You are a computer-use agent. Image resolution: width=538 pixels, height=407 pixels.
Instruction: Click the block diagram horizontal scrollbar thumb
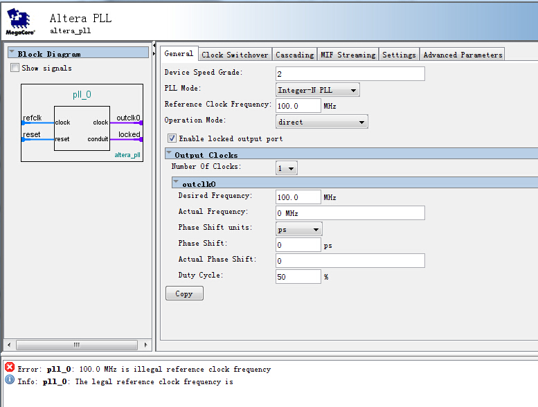pyautogui.click(x=77, y=345)
